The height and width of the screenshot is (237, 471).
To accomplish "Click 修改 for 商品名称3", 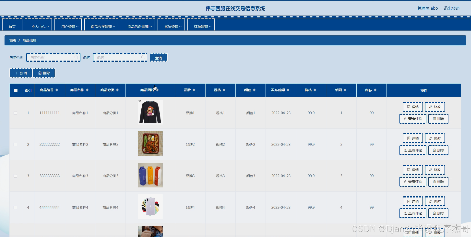I will 435,170.
